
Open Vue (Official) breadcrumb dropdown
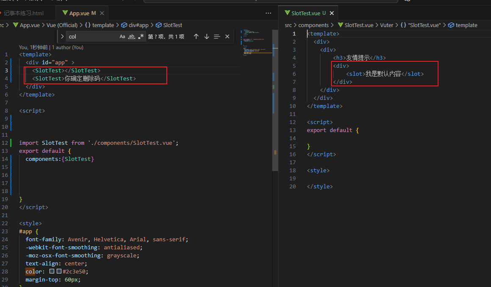62,25
